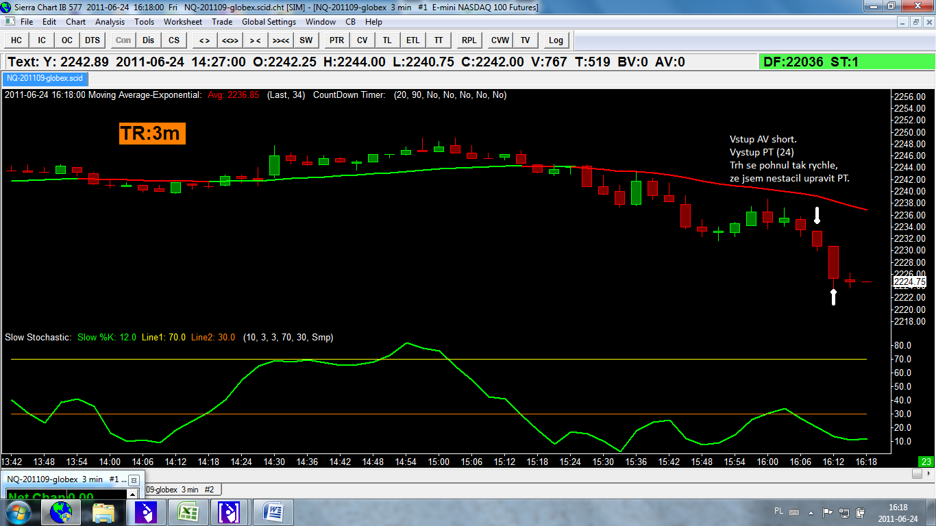This screenshot has height=526, width=936.
Task: Open Windows Explorer from the taskbar
Action: [103, 512]
